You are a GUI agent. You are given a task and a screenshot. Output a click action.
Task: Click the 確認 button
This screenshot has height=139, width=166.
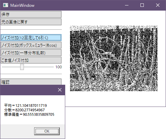click(x=31, y=82)
